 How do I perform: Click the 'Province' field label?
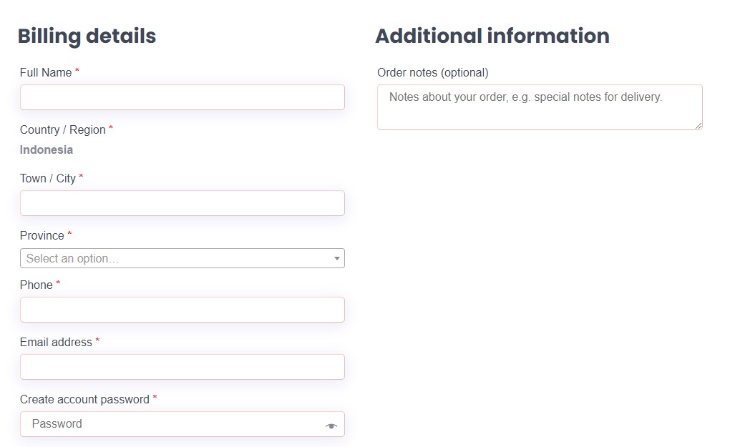(42, 236)
